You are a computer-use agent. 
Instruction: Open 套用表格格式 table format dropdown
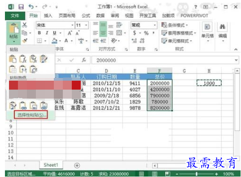point(179,33)
